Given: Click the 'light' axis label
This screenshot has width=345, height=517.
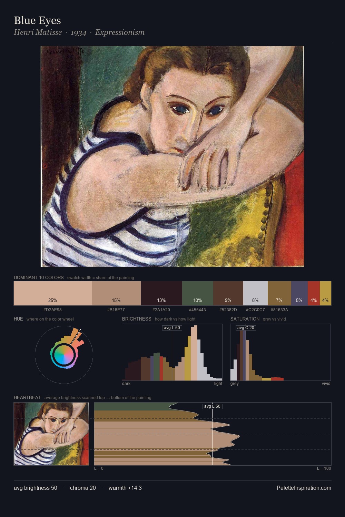Looking at the screenshot, I should tap(218, 384).
